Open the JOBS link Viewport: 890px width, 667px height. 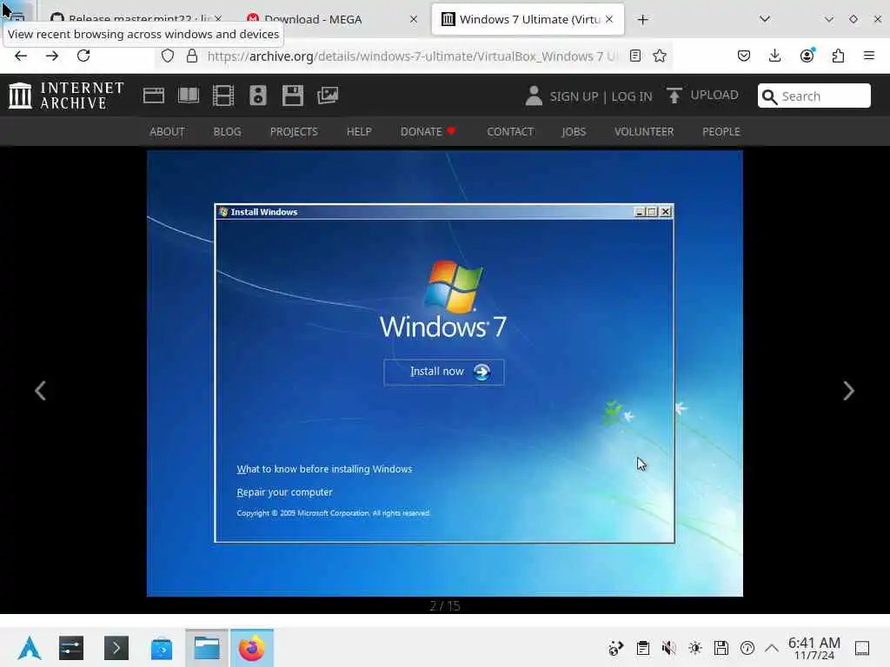coord(574,132)
